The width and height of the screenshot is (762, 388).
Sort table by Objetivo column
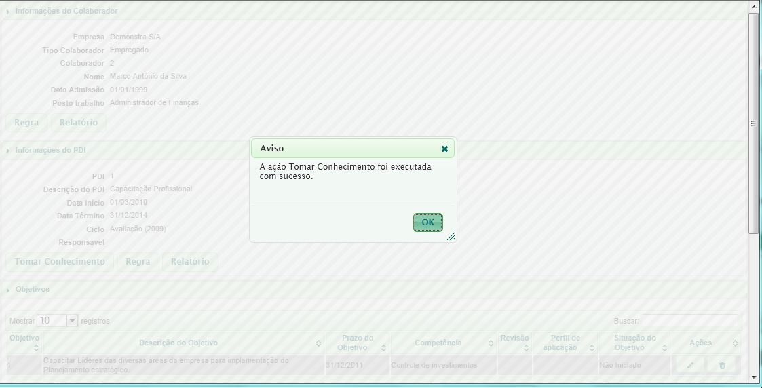click(x=24, y=343)
